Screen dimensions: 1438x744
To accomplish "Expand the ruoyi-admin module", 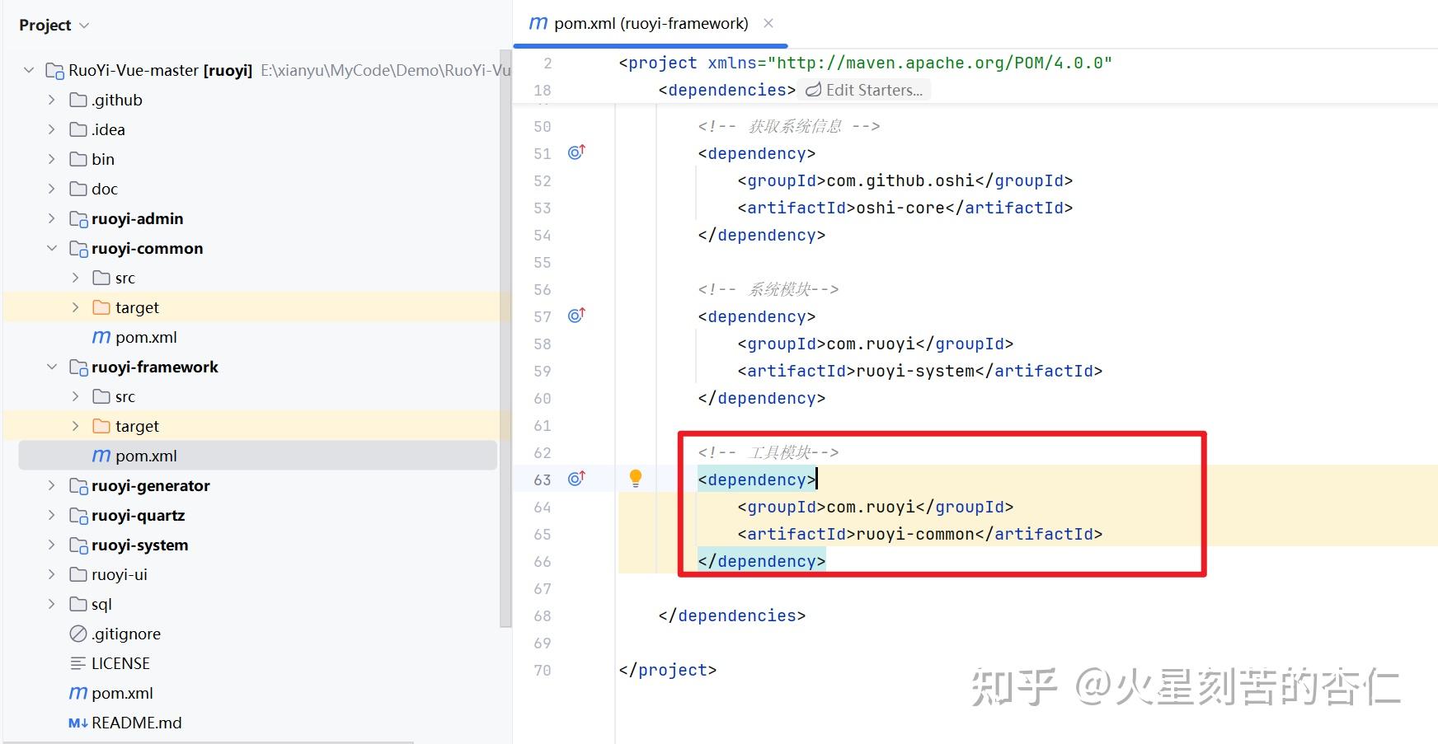I will [x=52, y=218].
